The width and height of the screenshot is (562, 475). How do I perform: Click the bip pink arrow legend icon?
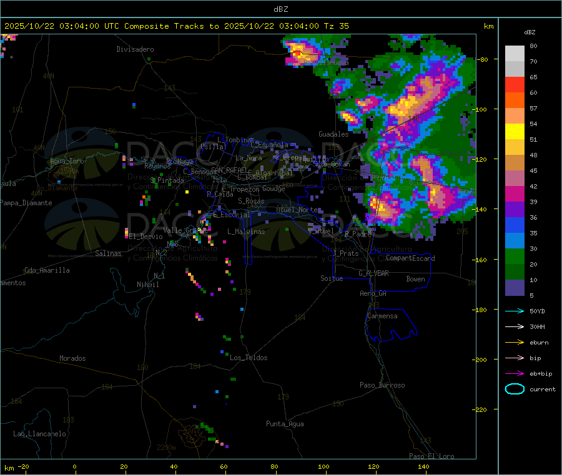click(x=515, y=358)
